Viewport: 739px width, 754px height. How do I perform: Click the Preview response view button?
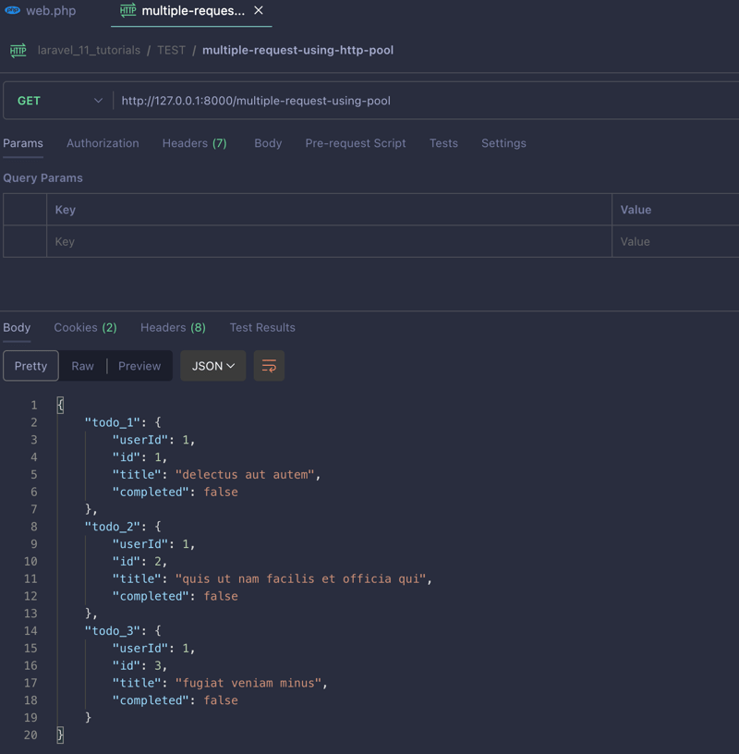139,366
